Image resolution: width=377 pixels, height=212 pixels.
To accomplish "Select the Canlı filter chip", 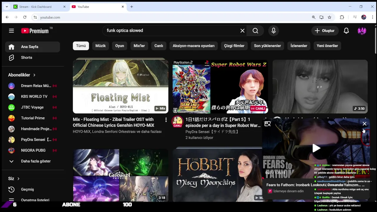I will pyautogui.click(x=159, y=46).
